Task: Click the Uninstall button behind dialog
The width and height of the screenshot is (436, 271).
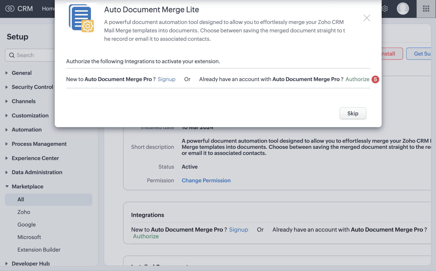Action: tap(392, 54)
